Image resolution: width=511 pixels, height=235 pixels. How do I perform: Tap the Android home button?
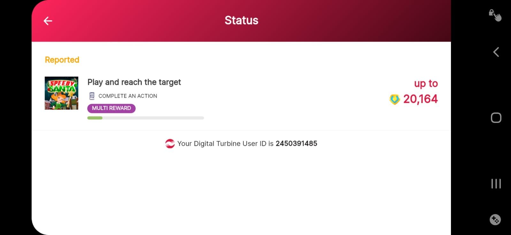496,118
